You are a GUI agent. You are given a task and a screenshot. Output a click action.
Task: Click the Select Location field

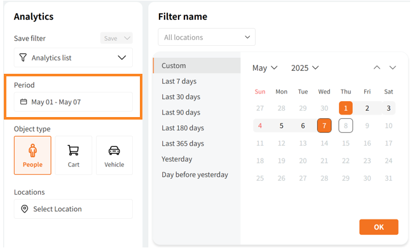[73, 209]
